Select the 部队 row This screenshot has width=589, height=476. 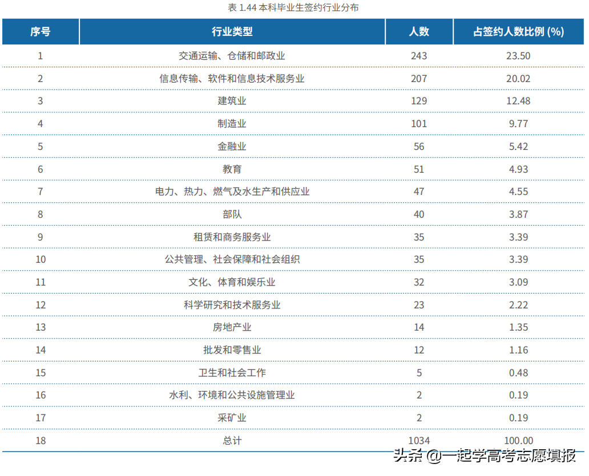coord(232,214)
